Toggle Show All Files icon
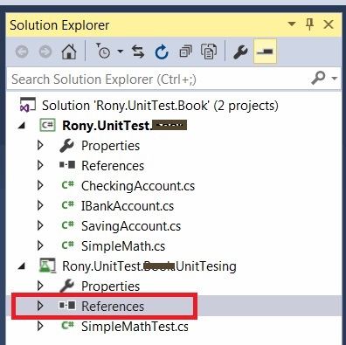The width and height of the screenshot is (346, 345). pyautogui.click(x=209, y=52)
